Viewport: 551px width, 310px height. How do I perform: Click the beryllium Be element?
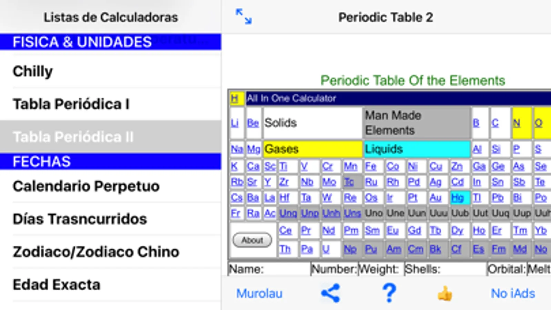point(253,123)
